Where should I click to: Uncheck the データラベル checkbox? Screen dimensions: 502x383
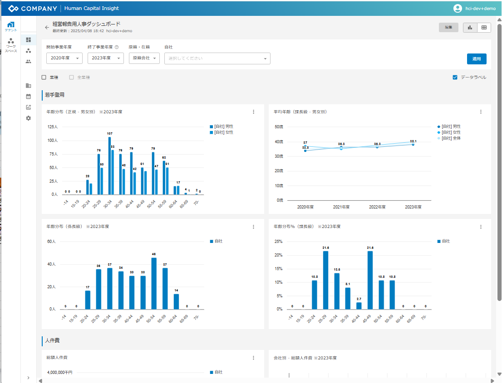point(455,78)
